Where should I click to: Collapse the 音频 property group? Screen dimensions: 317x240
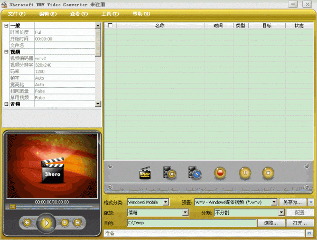tap(6, 104)
